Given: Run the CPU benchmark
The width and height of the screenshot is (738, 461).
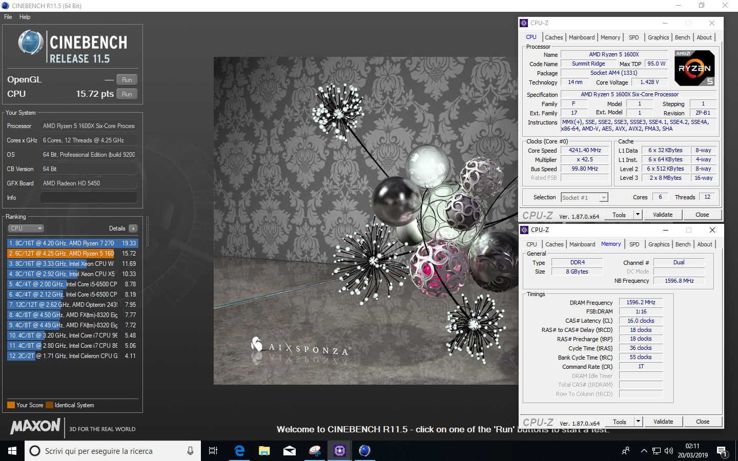Looking at the screenshot, I should tap(127, 94).
